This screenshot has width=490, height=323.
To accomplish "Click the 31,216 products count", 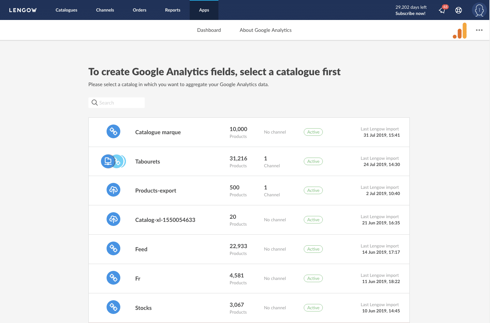I will click(x=238, y=159).
